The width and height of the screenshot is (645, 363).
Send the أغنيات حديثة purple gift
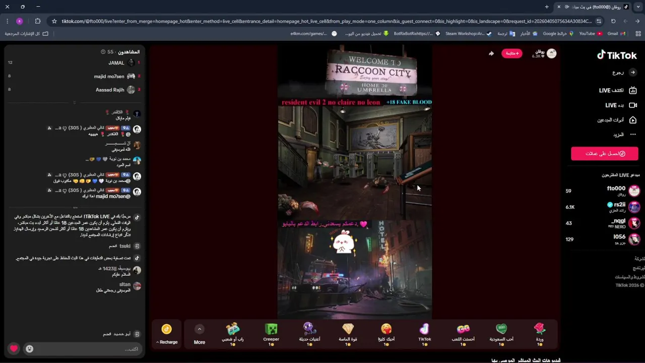tap(309, 334)
